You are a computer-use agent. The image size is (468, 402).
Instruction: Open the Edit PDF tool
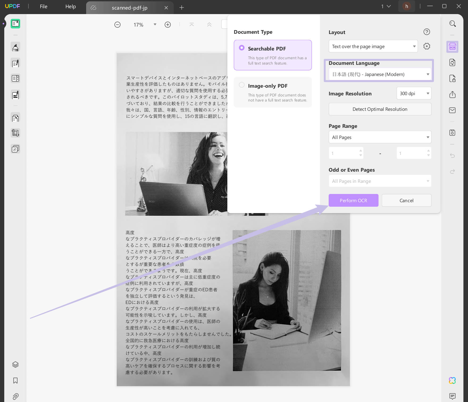pos(15,63)
